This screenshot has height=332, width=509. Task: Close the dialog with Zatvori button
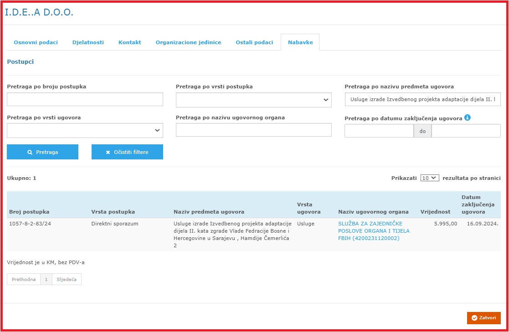coord(483,318)
